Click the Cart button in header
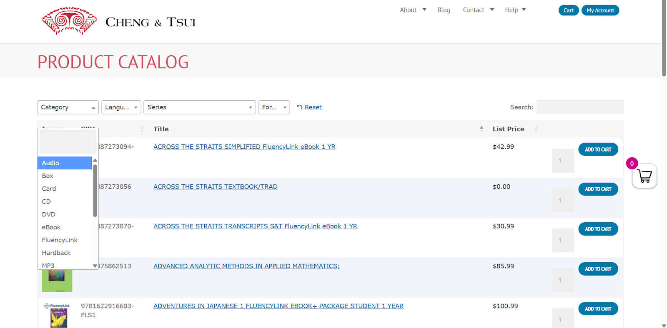This screenshot has width=667, height=328. (x=569, y=10)
